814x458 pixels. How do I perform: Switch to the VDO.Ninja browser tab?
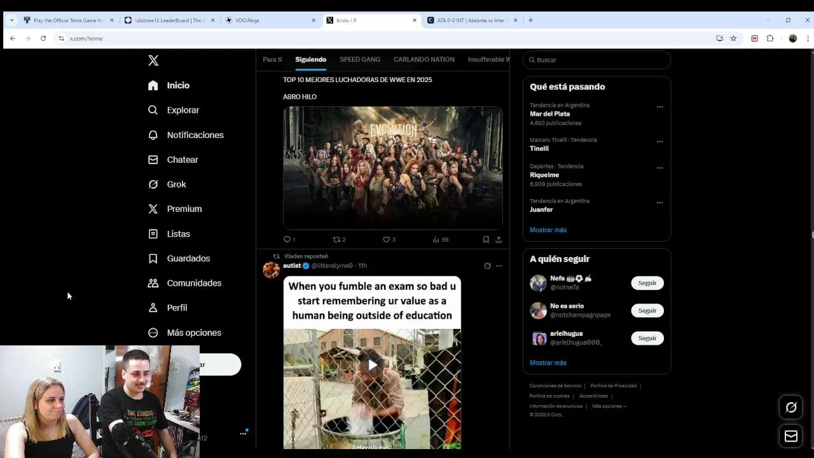click(x=270, y=20)
